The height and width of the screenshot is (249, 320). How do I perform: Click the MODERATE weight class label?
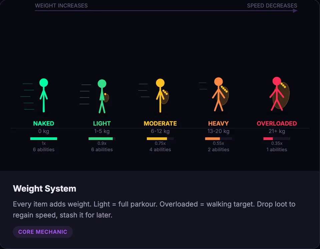(x=160, y=123)
